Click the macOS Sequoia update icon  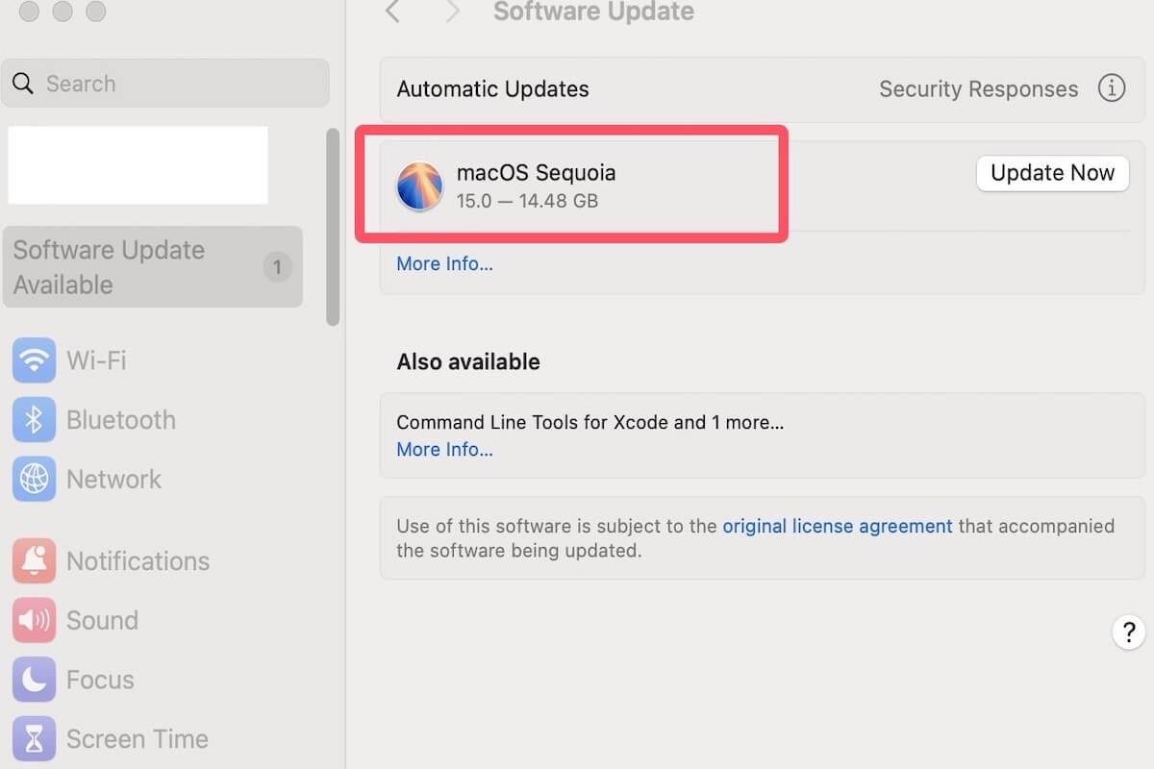pos(420,186)
